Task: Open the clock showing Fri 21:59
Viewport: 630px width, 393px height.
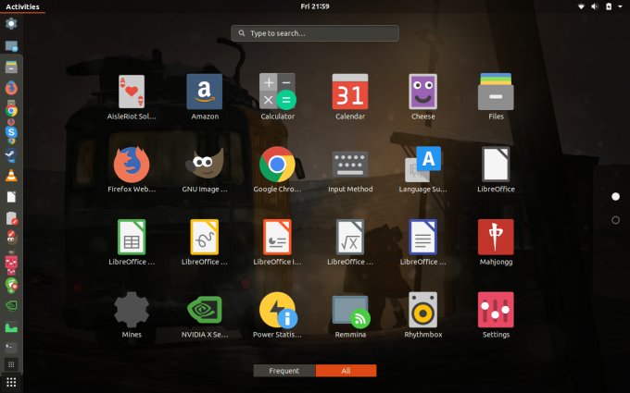Action: 315,6
